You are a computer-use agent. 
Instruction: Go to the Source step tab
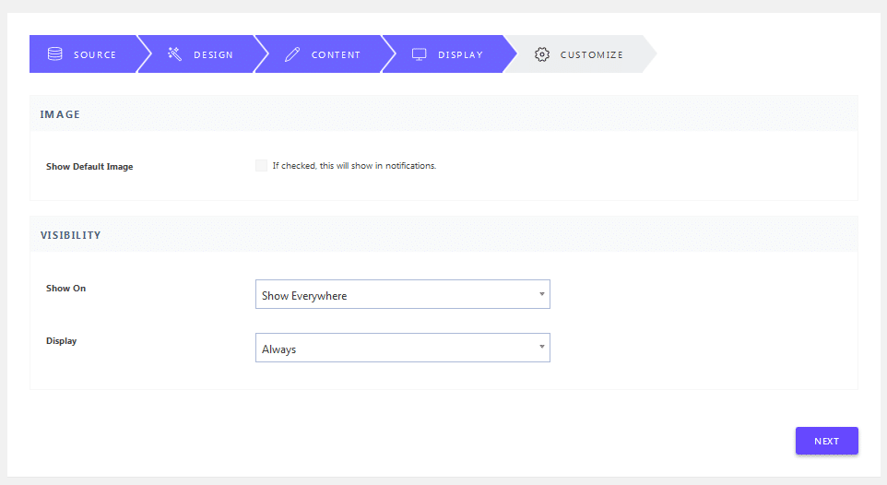(83, 53)
